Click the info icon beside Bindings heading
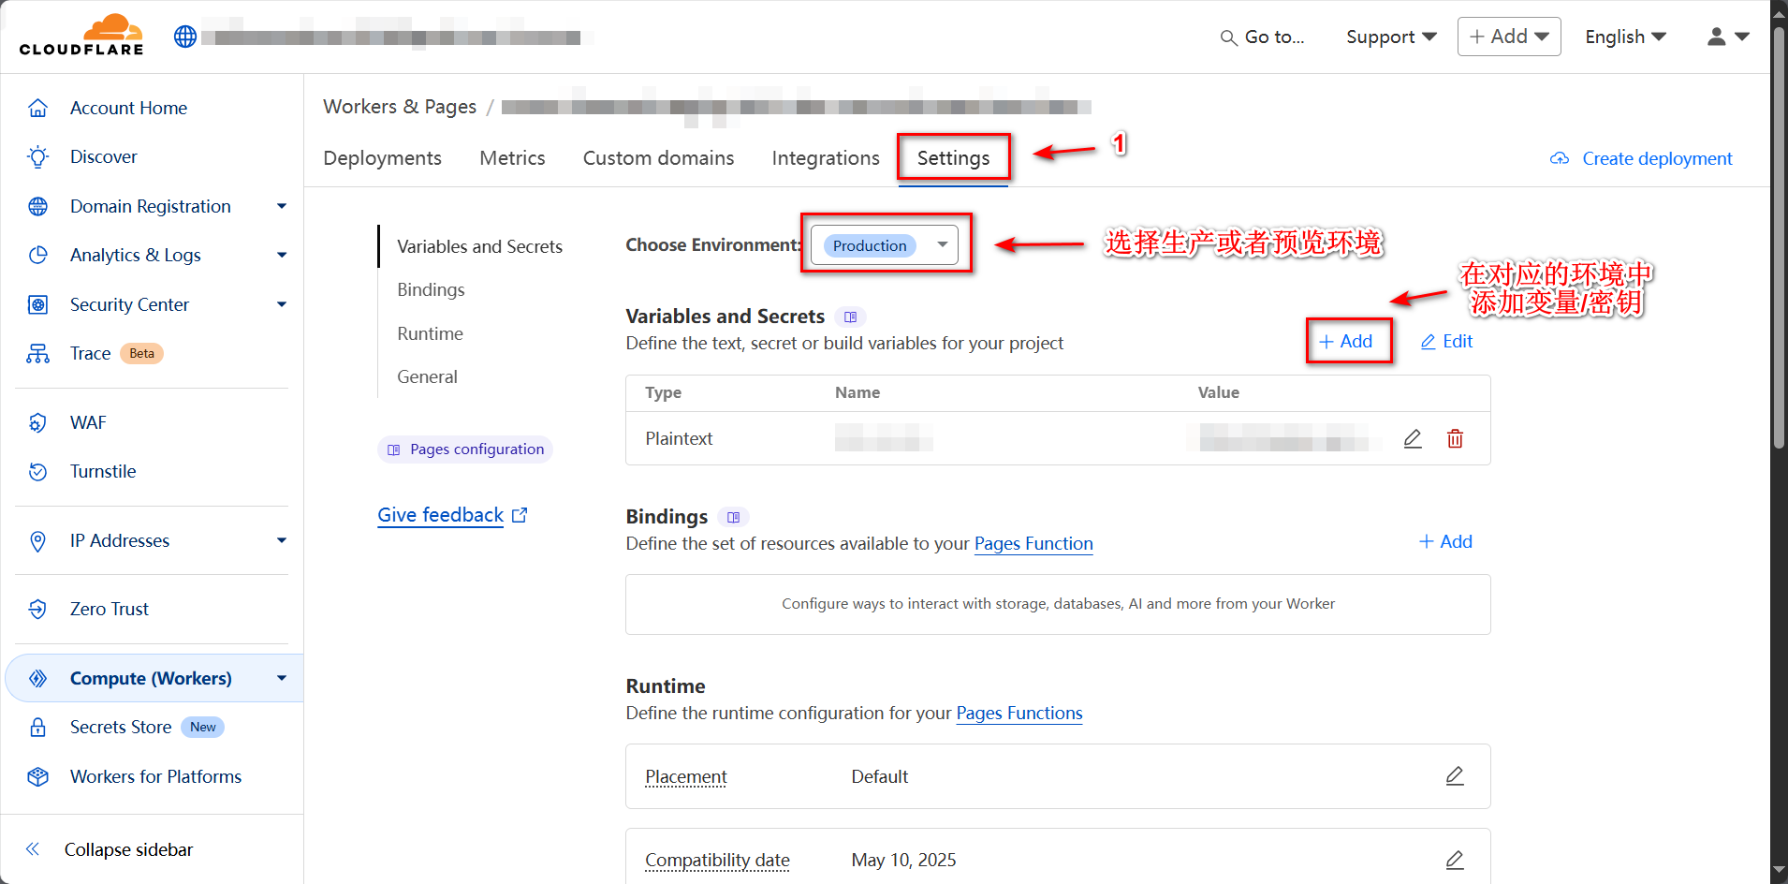Image resolution: width=1788 pixels, height=884 pixels. pos(733,517)
